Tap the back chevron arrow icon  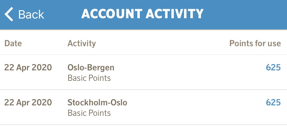click(9, 14)
